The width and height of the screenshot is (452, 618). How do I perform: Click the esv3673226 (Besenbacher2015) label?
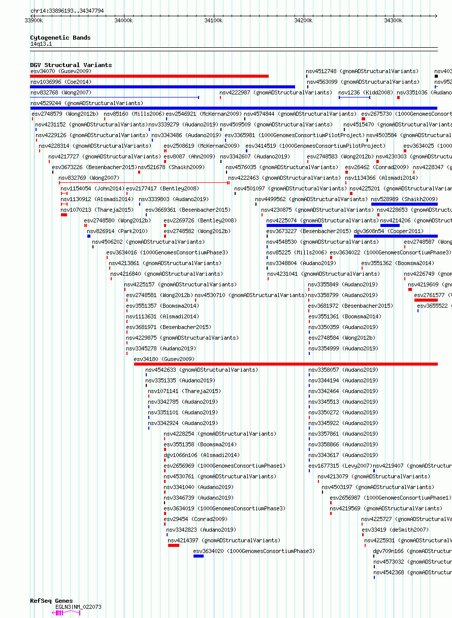[x=94, y=167]
